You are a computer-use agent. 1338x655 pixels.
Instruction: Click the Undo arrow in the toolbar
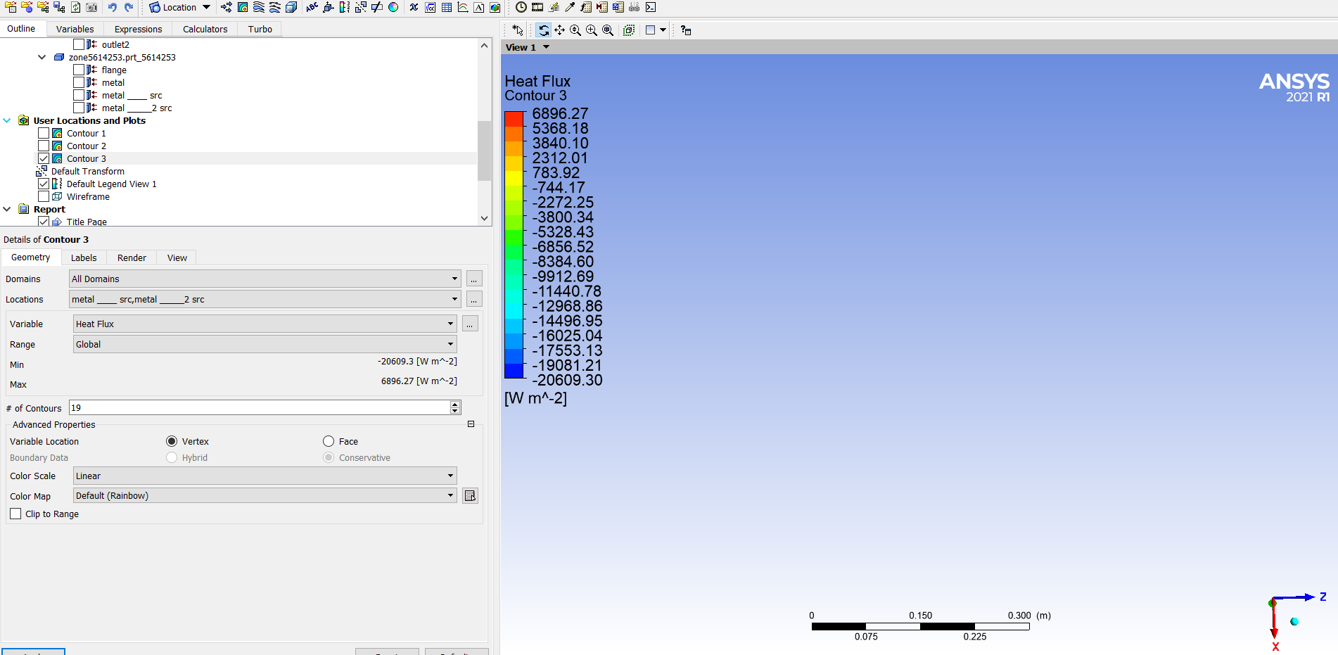coord(113,8)
